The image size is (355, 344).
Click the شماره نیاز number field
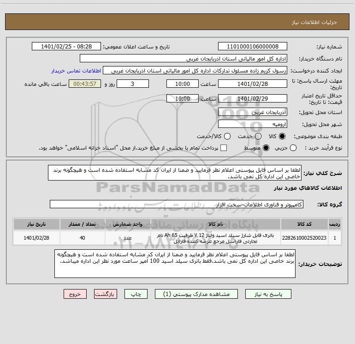[x=253, y=46]
